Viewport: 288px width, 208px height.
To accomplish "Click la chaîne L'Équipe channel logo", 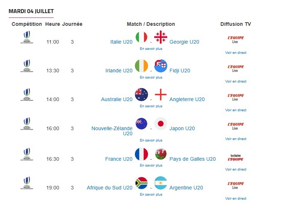I will pyautogui.click(x=235, y=157).
